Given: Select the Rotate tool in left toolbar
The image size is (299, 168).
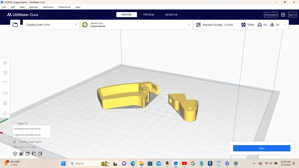Looking at the screenshot, I should point(5,83).
